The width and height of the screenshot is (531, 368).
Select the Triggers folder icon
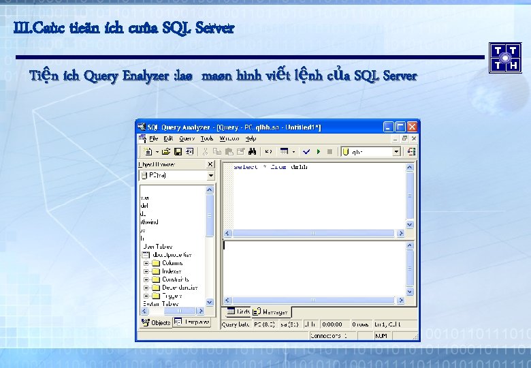[x=156, y=296]
